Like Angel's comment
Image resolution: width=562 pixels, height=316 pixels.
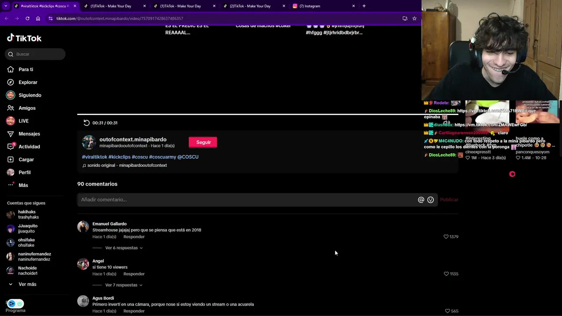tap(446, 274)
